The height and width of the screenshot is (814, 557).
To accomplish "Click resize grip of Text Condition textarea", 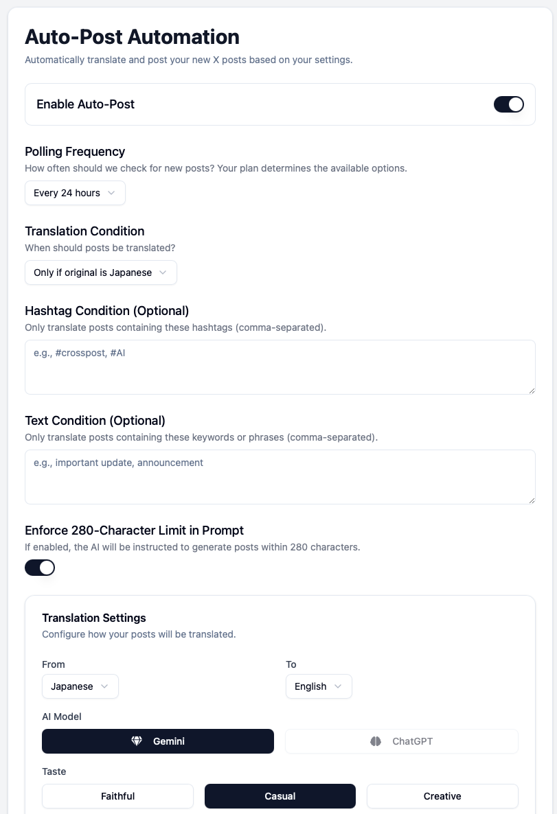I will click(531, 500).
